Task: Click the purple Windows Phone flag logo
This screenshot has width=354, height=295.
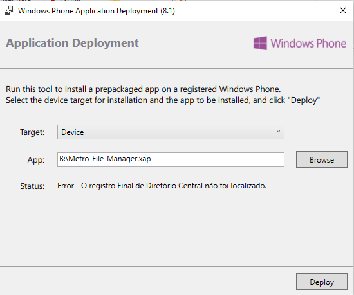Action: pyautogui.click(x=260, y=43)
